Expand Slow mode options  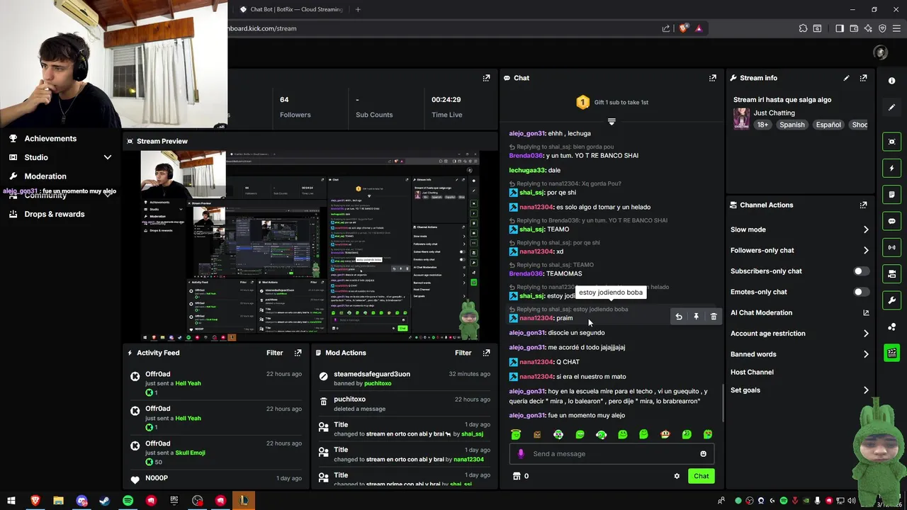[x=865, y=229]
